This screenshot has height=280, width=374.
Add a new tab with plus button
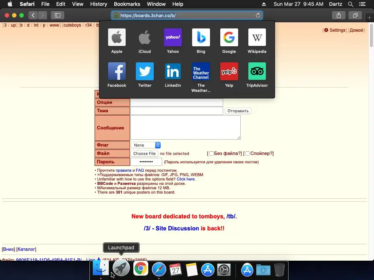point(369,17)
